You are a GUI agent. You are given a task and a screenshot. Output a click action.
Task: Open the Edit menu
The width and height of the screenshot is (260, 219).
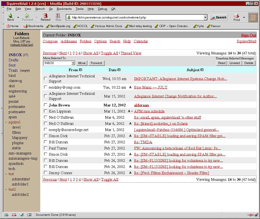(x=18, y=9)
